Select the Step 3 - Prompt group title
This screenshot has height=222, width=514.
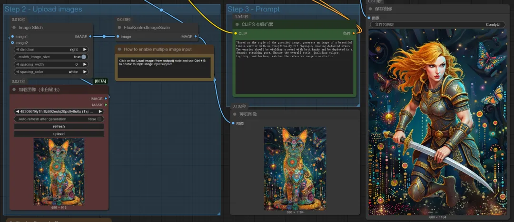click(254, 9)
